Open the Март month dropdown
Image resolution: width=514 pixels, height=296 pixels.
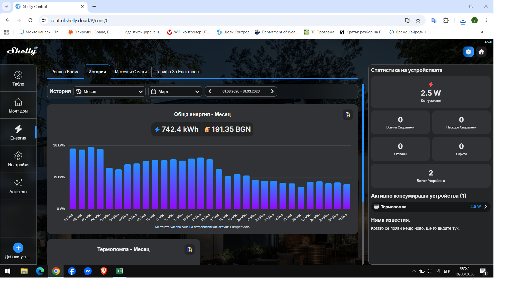click(x=175, y=91)
